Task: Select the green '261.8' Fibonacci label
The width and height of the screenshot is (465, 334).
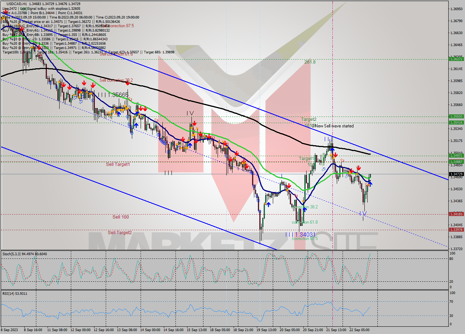Action: point(310,62)
